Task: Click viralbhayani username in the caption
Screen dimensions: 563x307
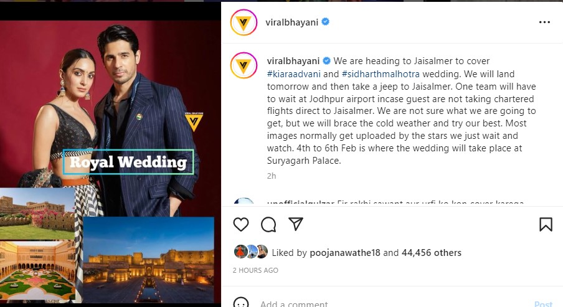Action: point(293,61)
